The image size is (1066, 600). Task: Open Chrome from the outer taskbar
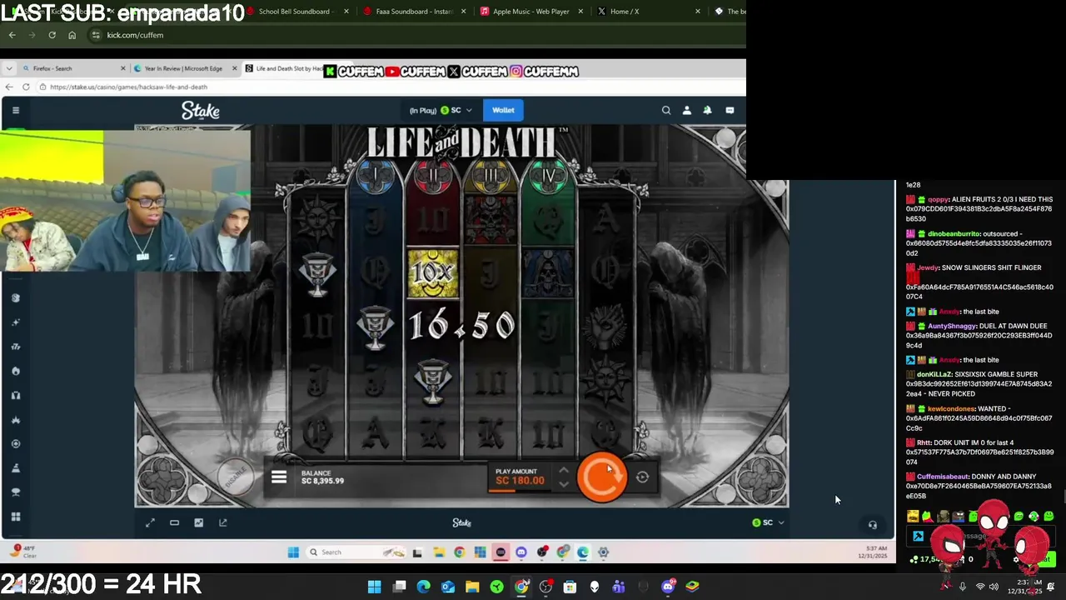click(x=521, y=587)
